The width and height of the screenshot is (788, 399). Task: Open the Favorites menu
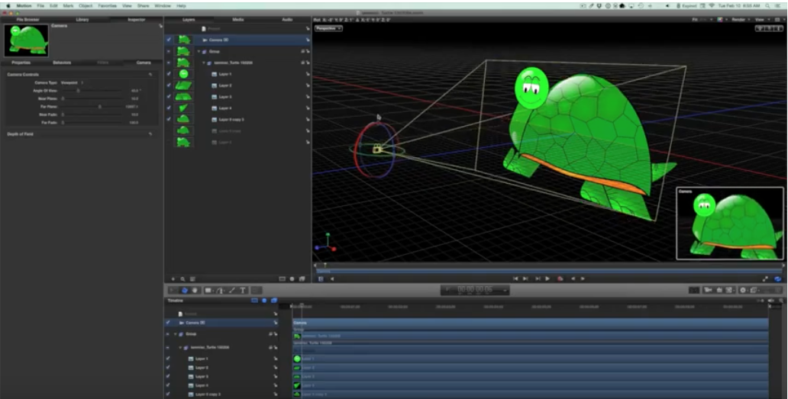pyautogui.click(x=107, y=5)
